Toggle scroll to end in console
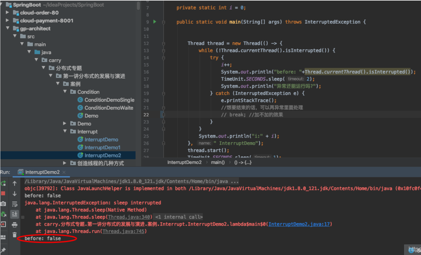This screenshot has width=421, height=255. [14, 214]
